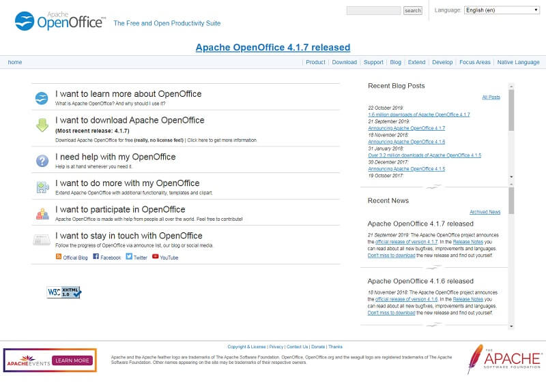Open the Product menu
The height and width of the screenshot is (385, 546).
coord(315,62)
